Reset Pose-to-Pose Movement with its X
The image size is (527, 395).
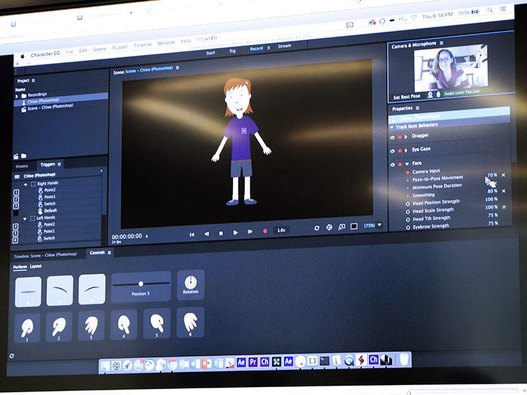(x=503, y=175)
